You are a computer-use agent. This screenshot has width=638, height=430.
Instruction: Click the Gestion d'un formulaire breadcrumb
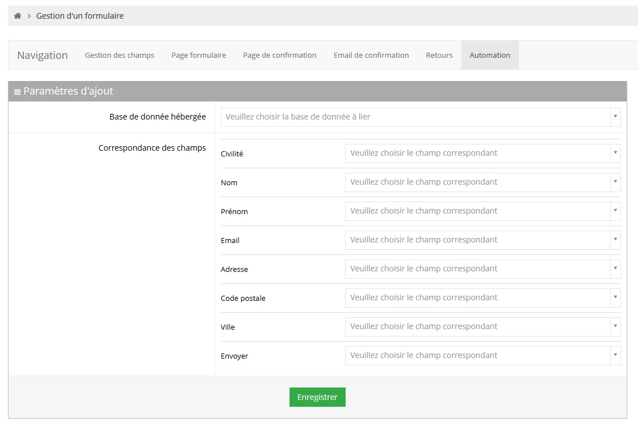click(80, 16)
